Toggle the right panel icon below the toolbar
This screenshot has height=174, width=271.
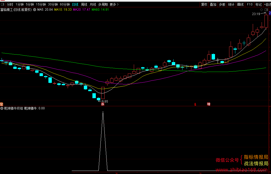tap(266, 10)
